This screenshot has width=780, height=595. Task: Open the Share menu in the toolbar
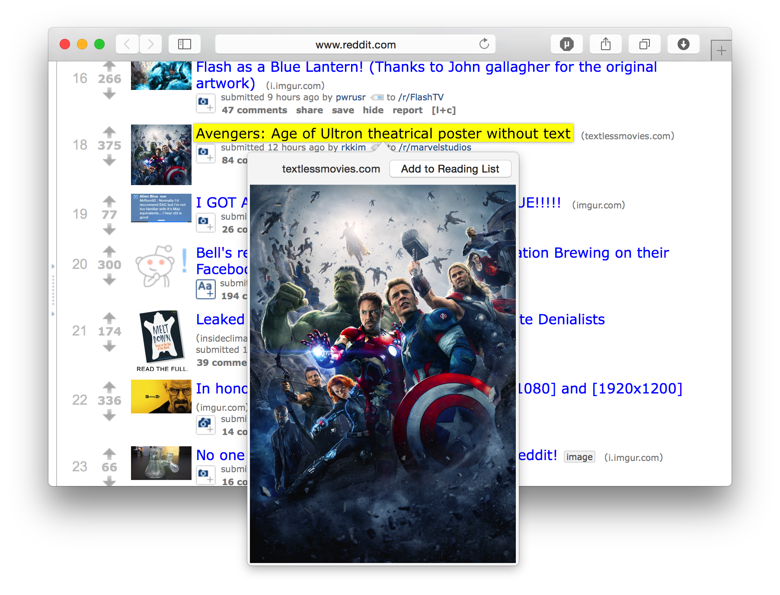pos(606,44)
